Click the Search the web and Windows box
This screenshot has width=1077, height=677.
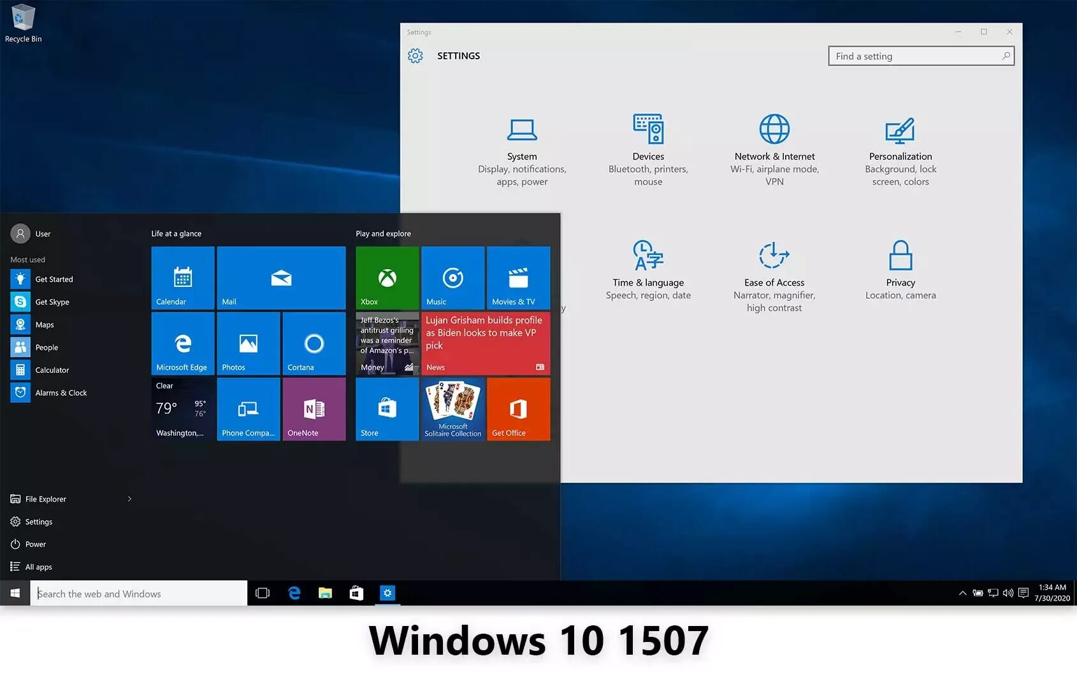(x=138, y=593)
